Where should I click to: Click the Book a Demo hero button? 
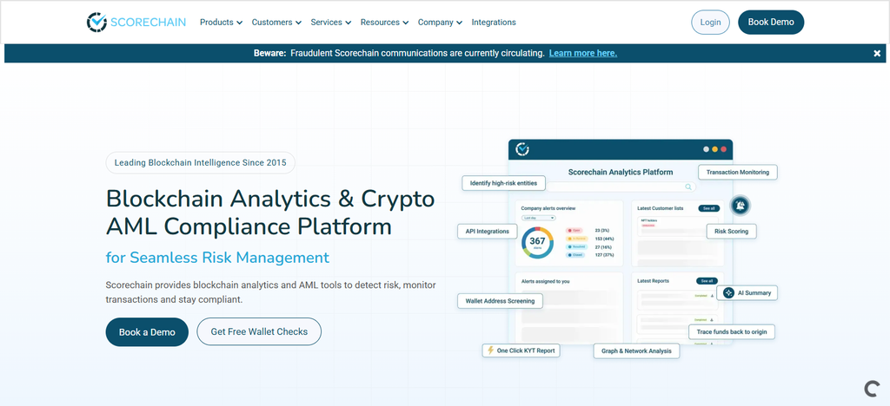[147, 331]
